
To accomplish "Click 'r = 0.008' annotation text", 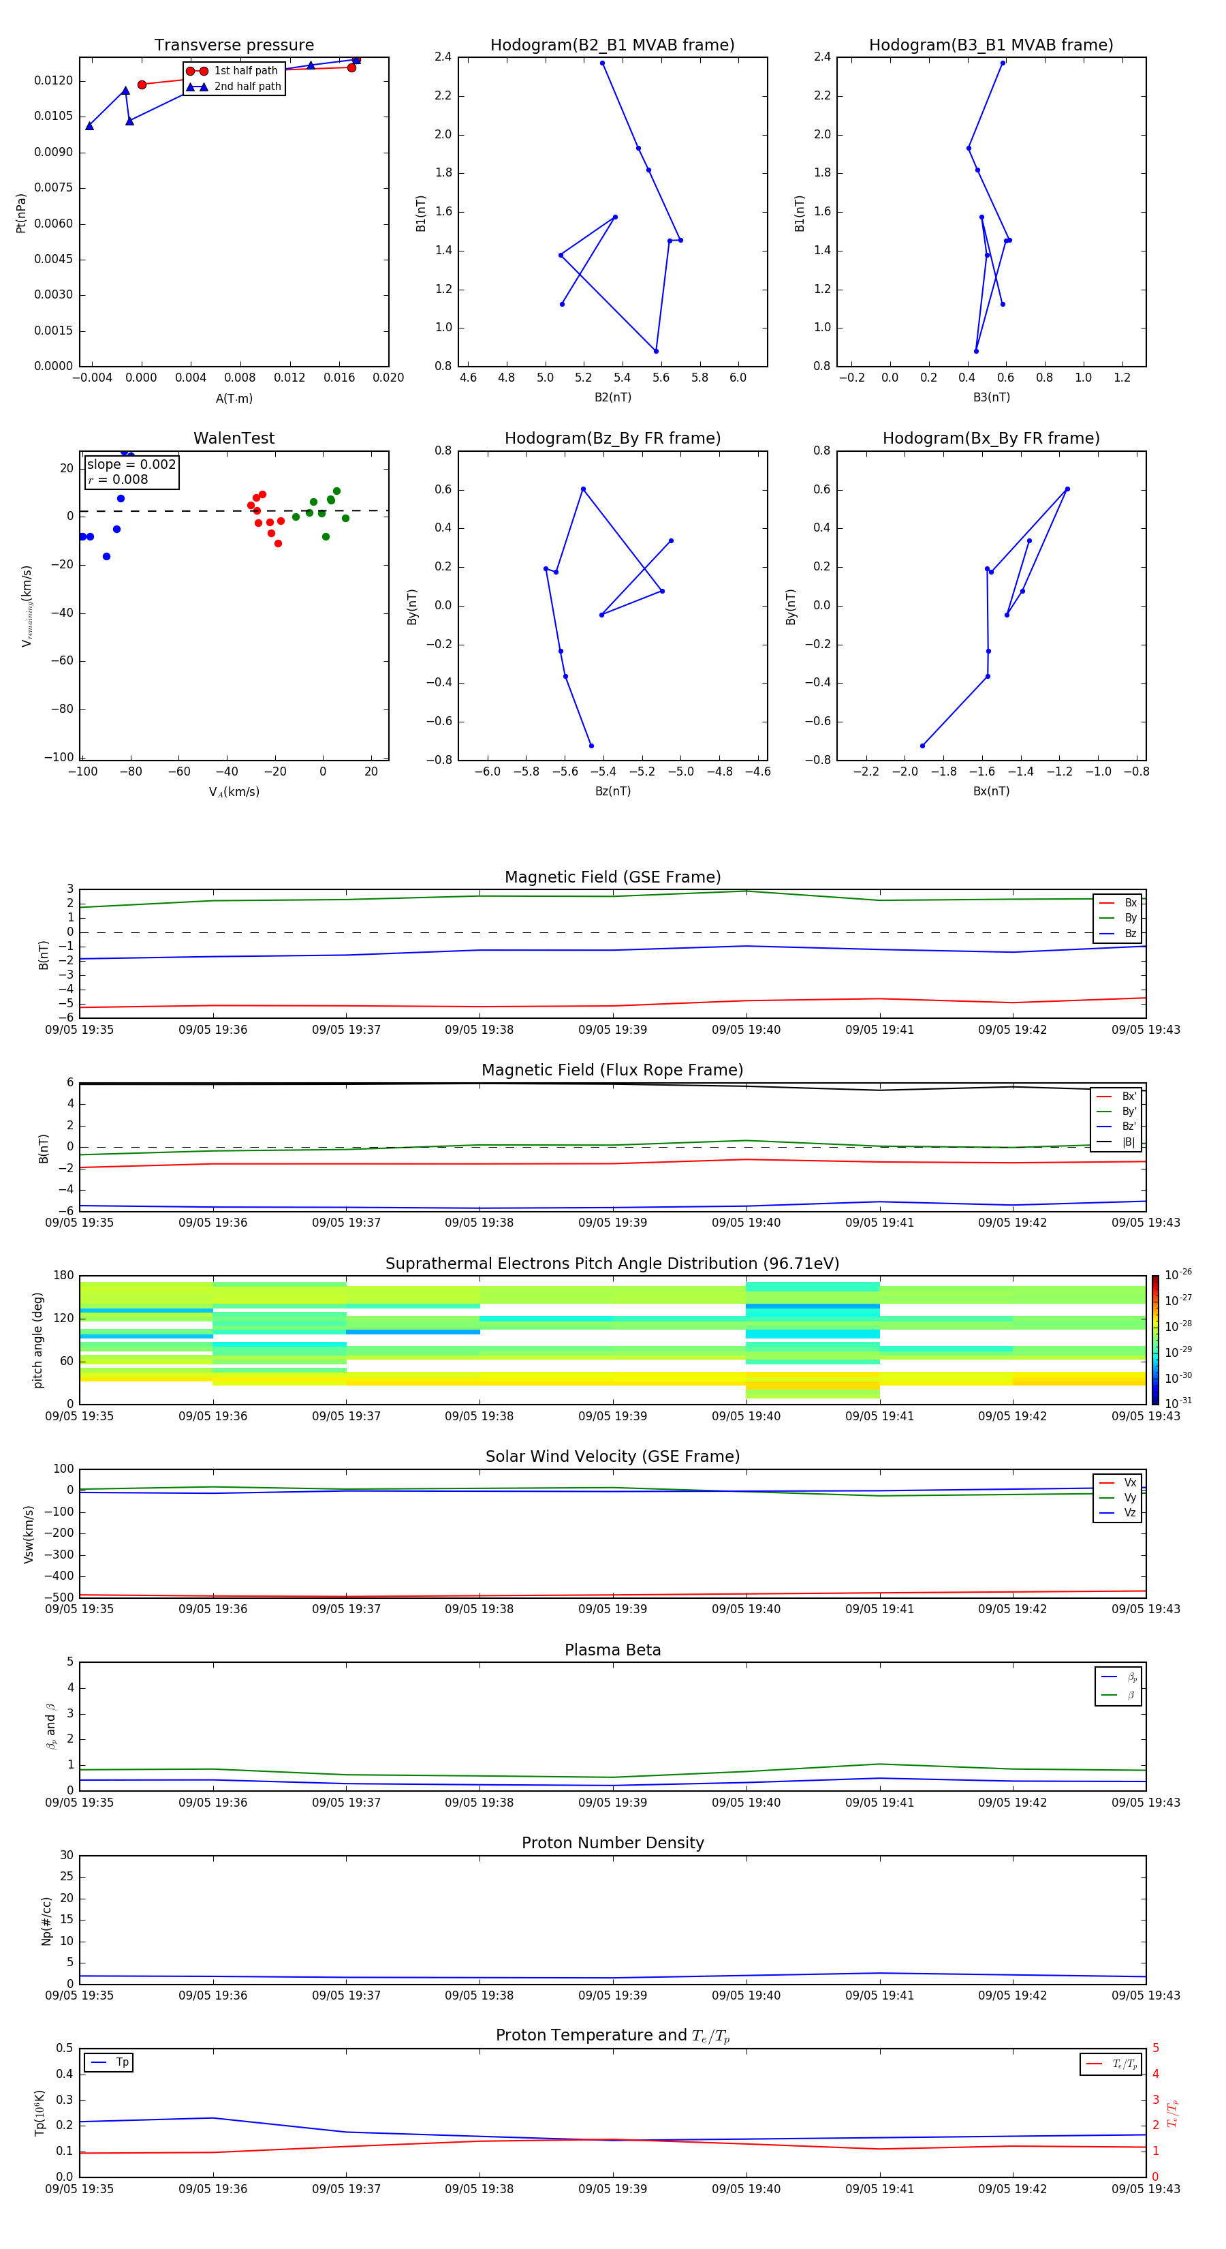I will click(118, 480).
